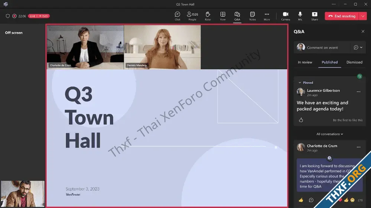Click the Comment on event field

[x=322, y=47]
